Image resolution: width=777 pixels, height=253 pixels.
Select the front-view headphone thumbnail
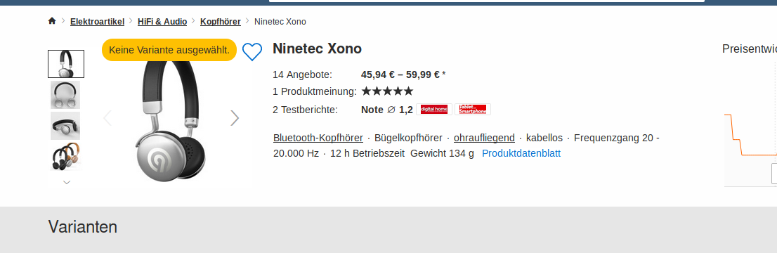click(x=65, y=95)
